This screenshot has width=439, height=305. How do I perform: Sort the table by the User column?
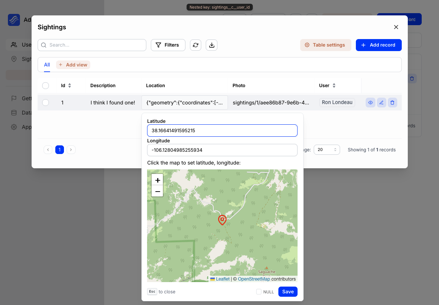click(x=334, y=85)
